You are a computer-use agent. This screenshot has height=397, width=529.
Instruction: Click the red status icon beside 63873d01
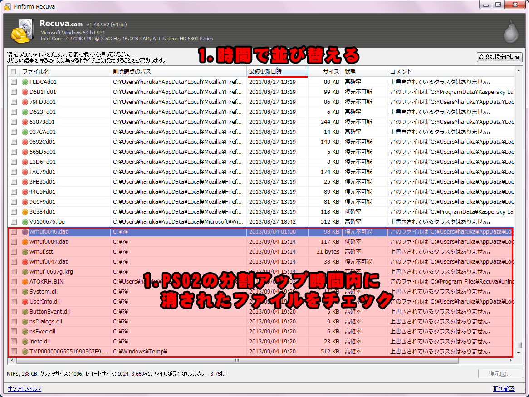pyautogui.click(x=24, y=122)
